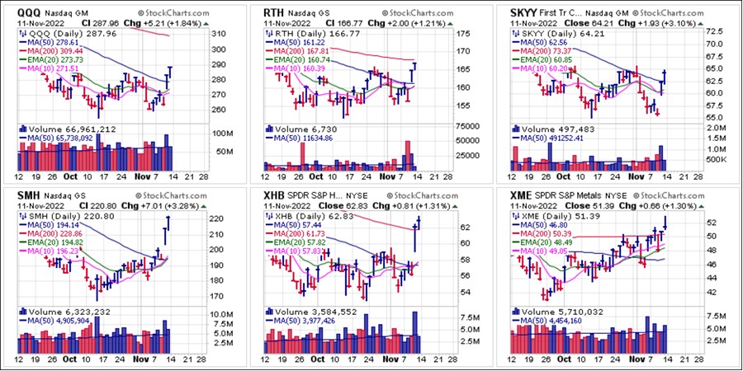This screenshot has width=743, height=371.
Task: Click Volume 5,710,032 label in XME chart
Action: [x=562, y=312]
